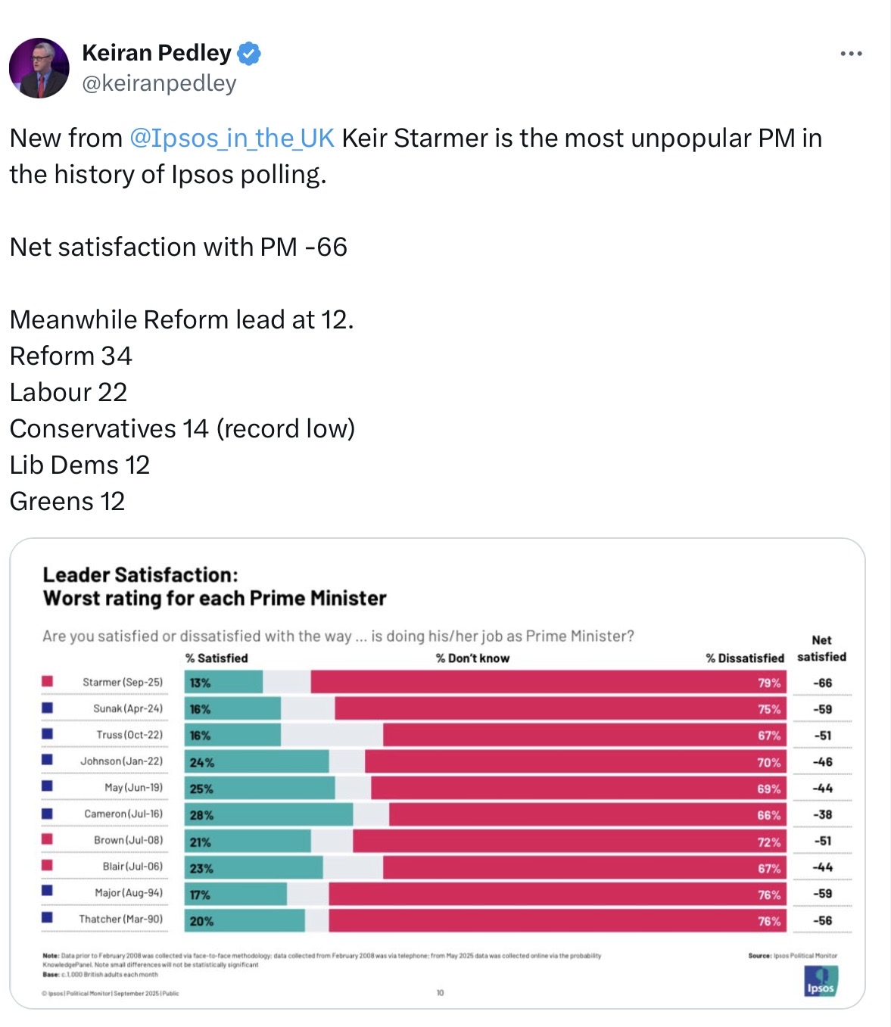Click the -66 net satisfied value
Image resolution: width=891 pixels, height=1027 pixels.
point(822,683)
